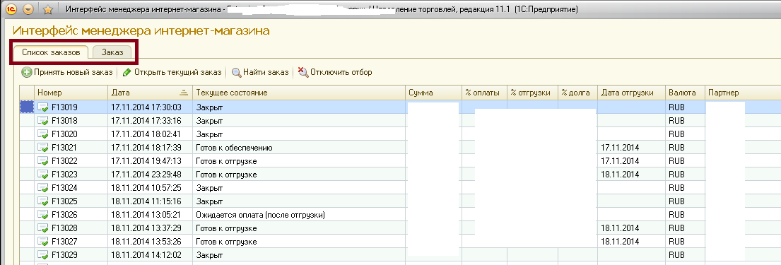Click date 17.11.2014 18:17:39

coord(146,148)
